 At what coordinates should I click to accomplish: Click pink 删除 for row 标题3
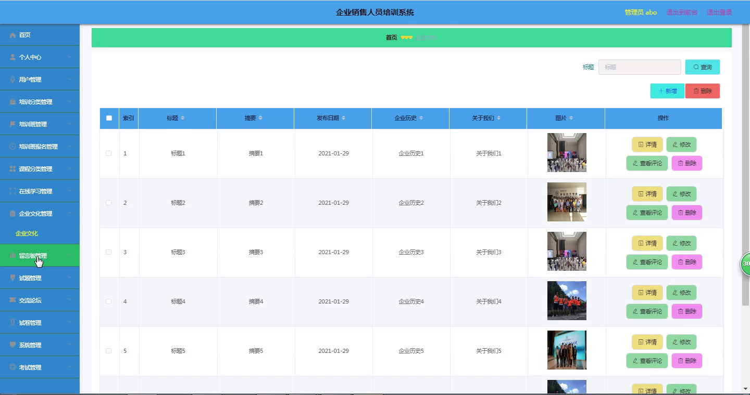tap(687, 262)
